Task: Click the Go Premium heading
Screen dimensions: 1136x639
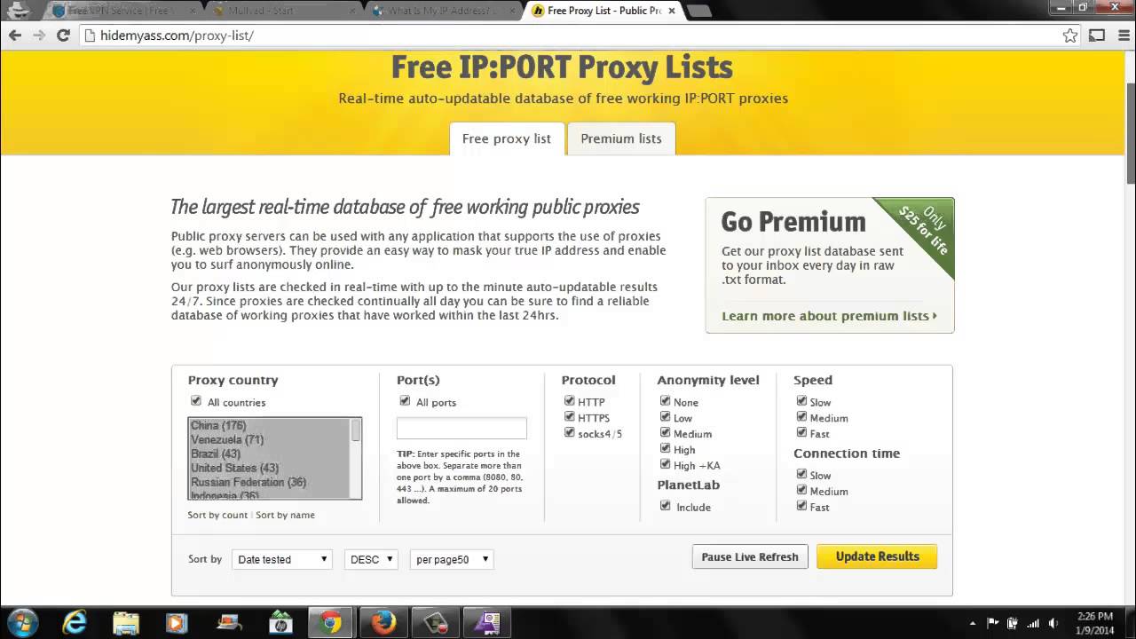Action: click(x=793, y=221)
